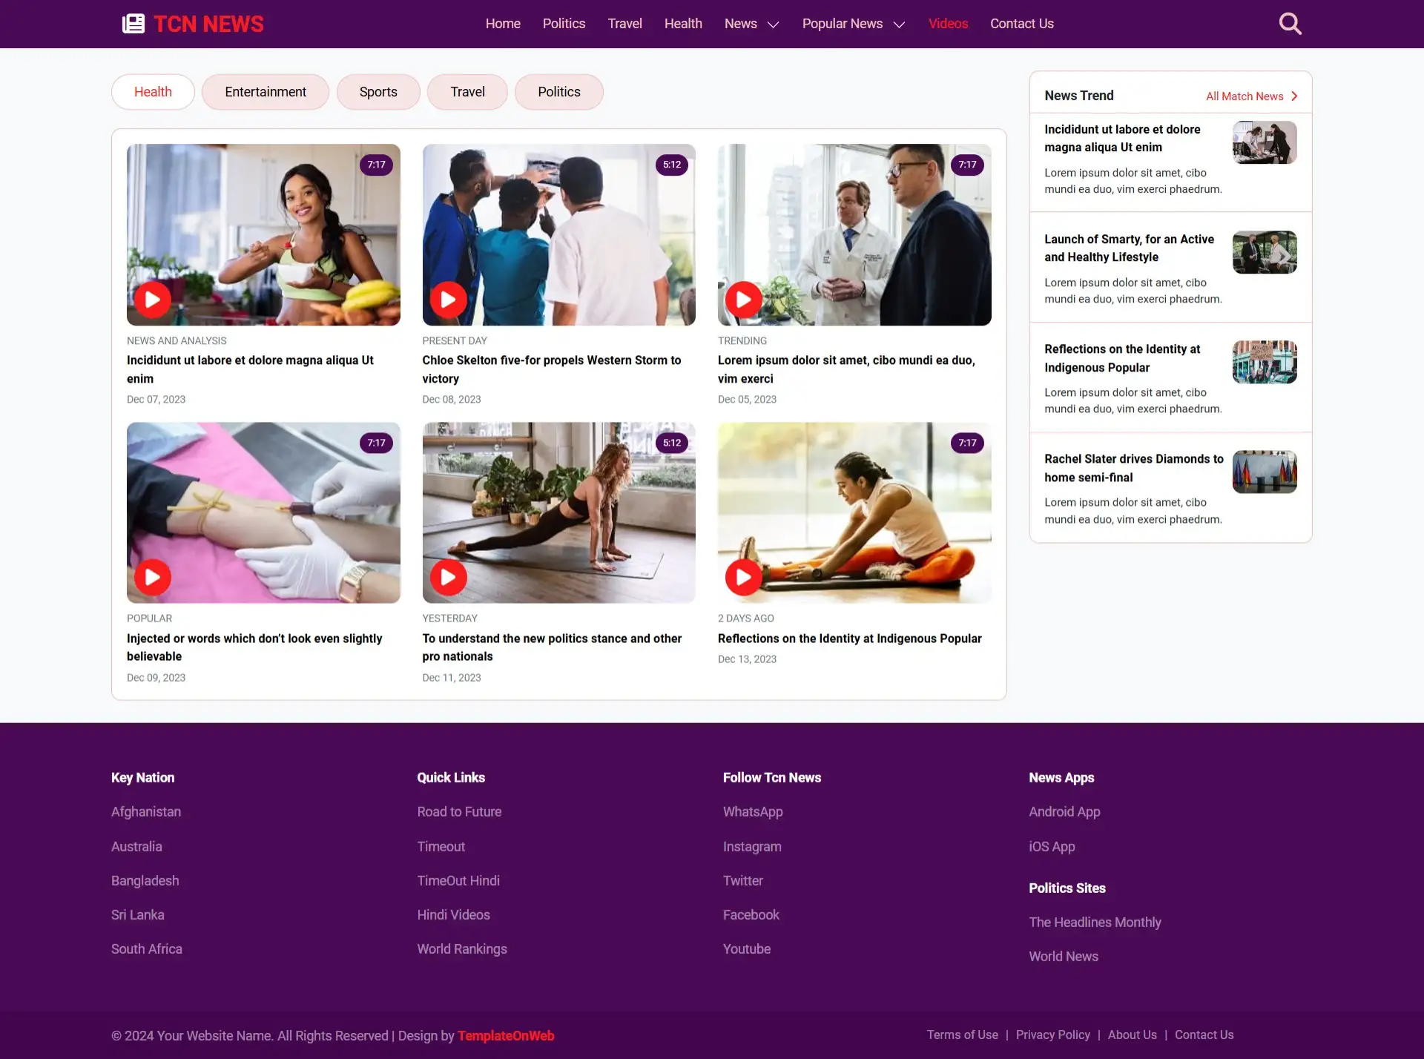Screen dimensions: 1424x1059
Task: Click the Launch of Smarty article thumbnail
Action: pos(1264,252)
